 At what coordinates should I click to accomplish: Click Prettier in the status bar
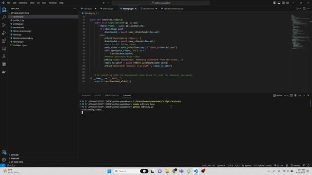[x=295, y=165]
